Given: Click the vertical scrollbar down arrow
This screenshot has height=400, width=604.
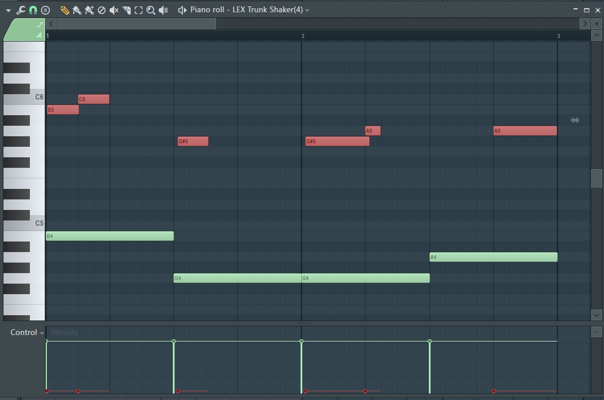Looking at the screenshot, I should [596, 315].
